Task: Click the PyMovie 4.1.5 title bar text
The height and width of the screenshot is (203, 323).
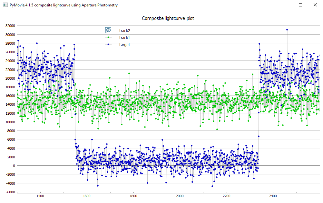Action: coord(63,5)
